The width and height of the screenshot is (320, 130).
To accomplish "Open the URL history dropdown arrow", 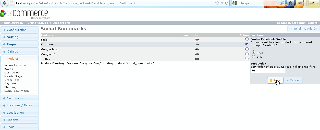I will pyautogui.click(x=222, y=3).
